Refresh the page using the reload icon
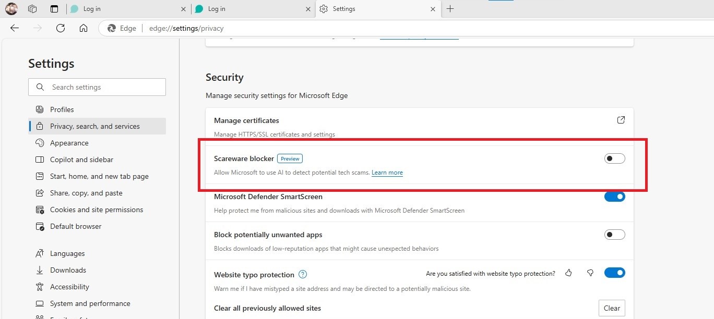Screen dimensions: 714x319 60,28
